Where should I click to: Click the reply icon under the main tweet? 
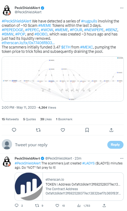[14, 130]
